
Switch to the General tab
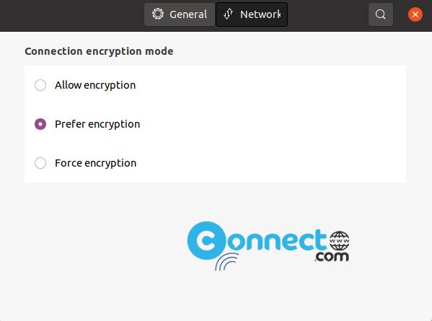(180, 14)
